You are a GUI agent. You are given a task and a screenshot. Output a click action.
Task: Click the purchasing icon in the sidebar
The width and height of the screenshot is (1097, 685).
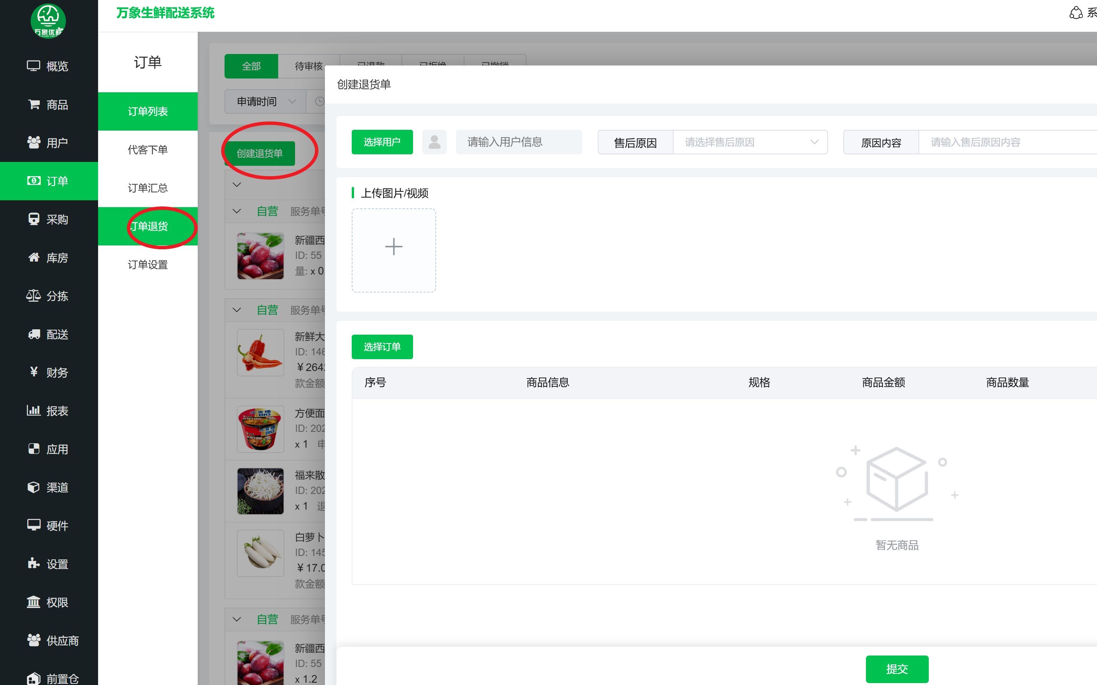click(34, 219)
